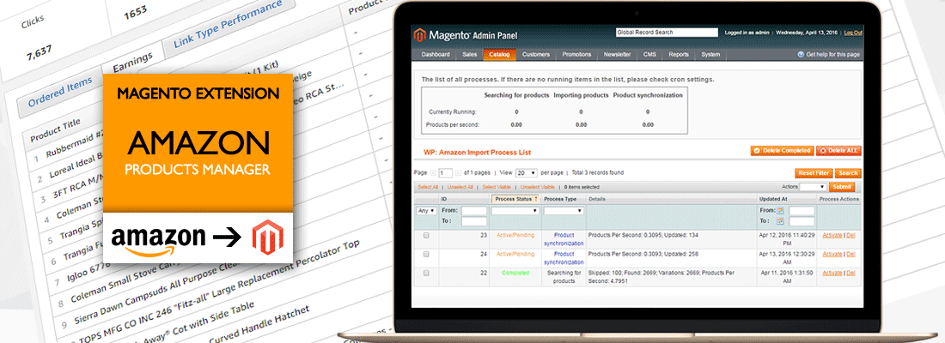Go to next page arrow in pager
945x343 pixels.
pos(458,172)
